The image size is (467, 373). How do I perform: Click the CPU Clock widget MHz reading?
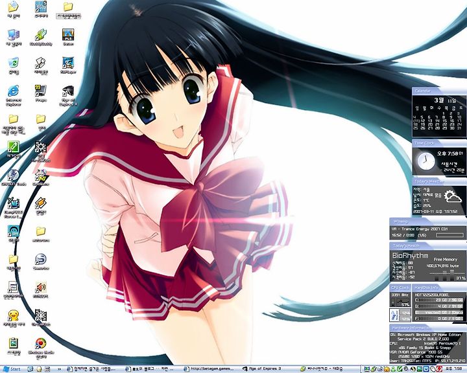click(x=400, y=295)
